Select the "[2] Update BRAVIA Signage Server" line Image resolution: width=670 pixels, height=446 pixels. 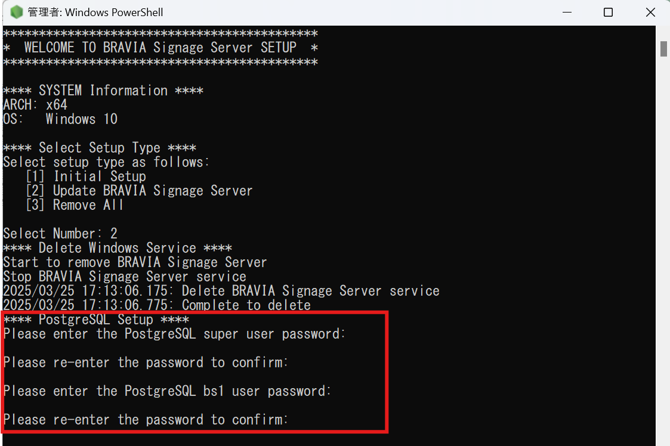139,191
